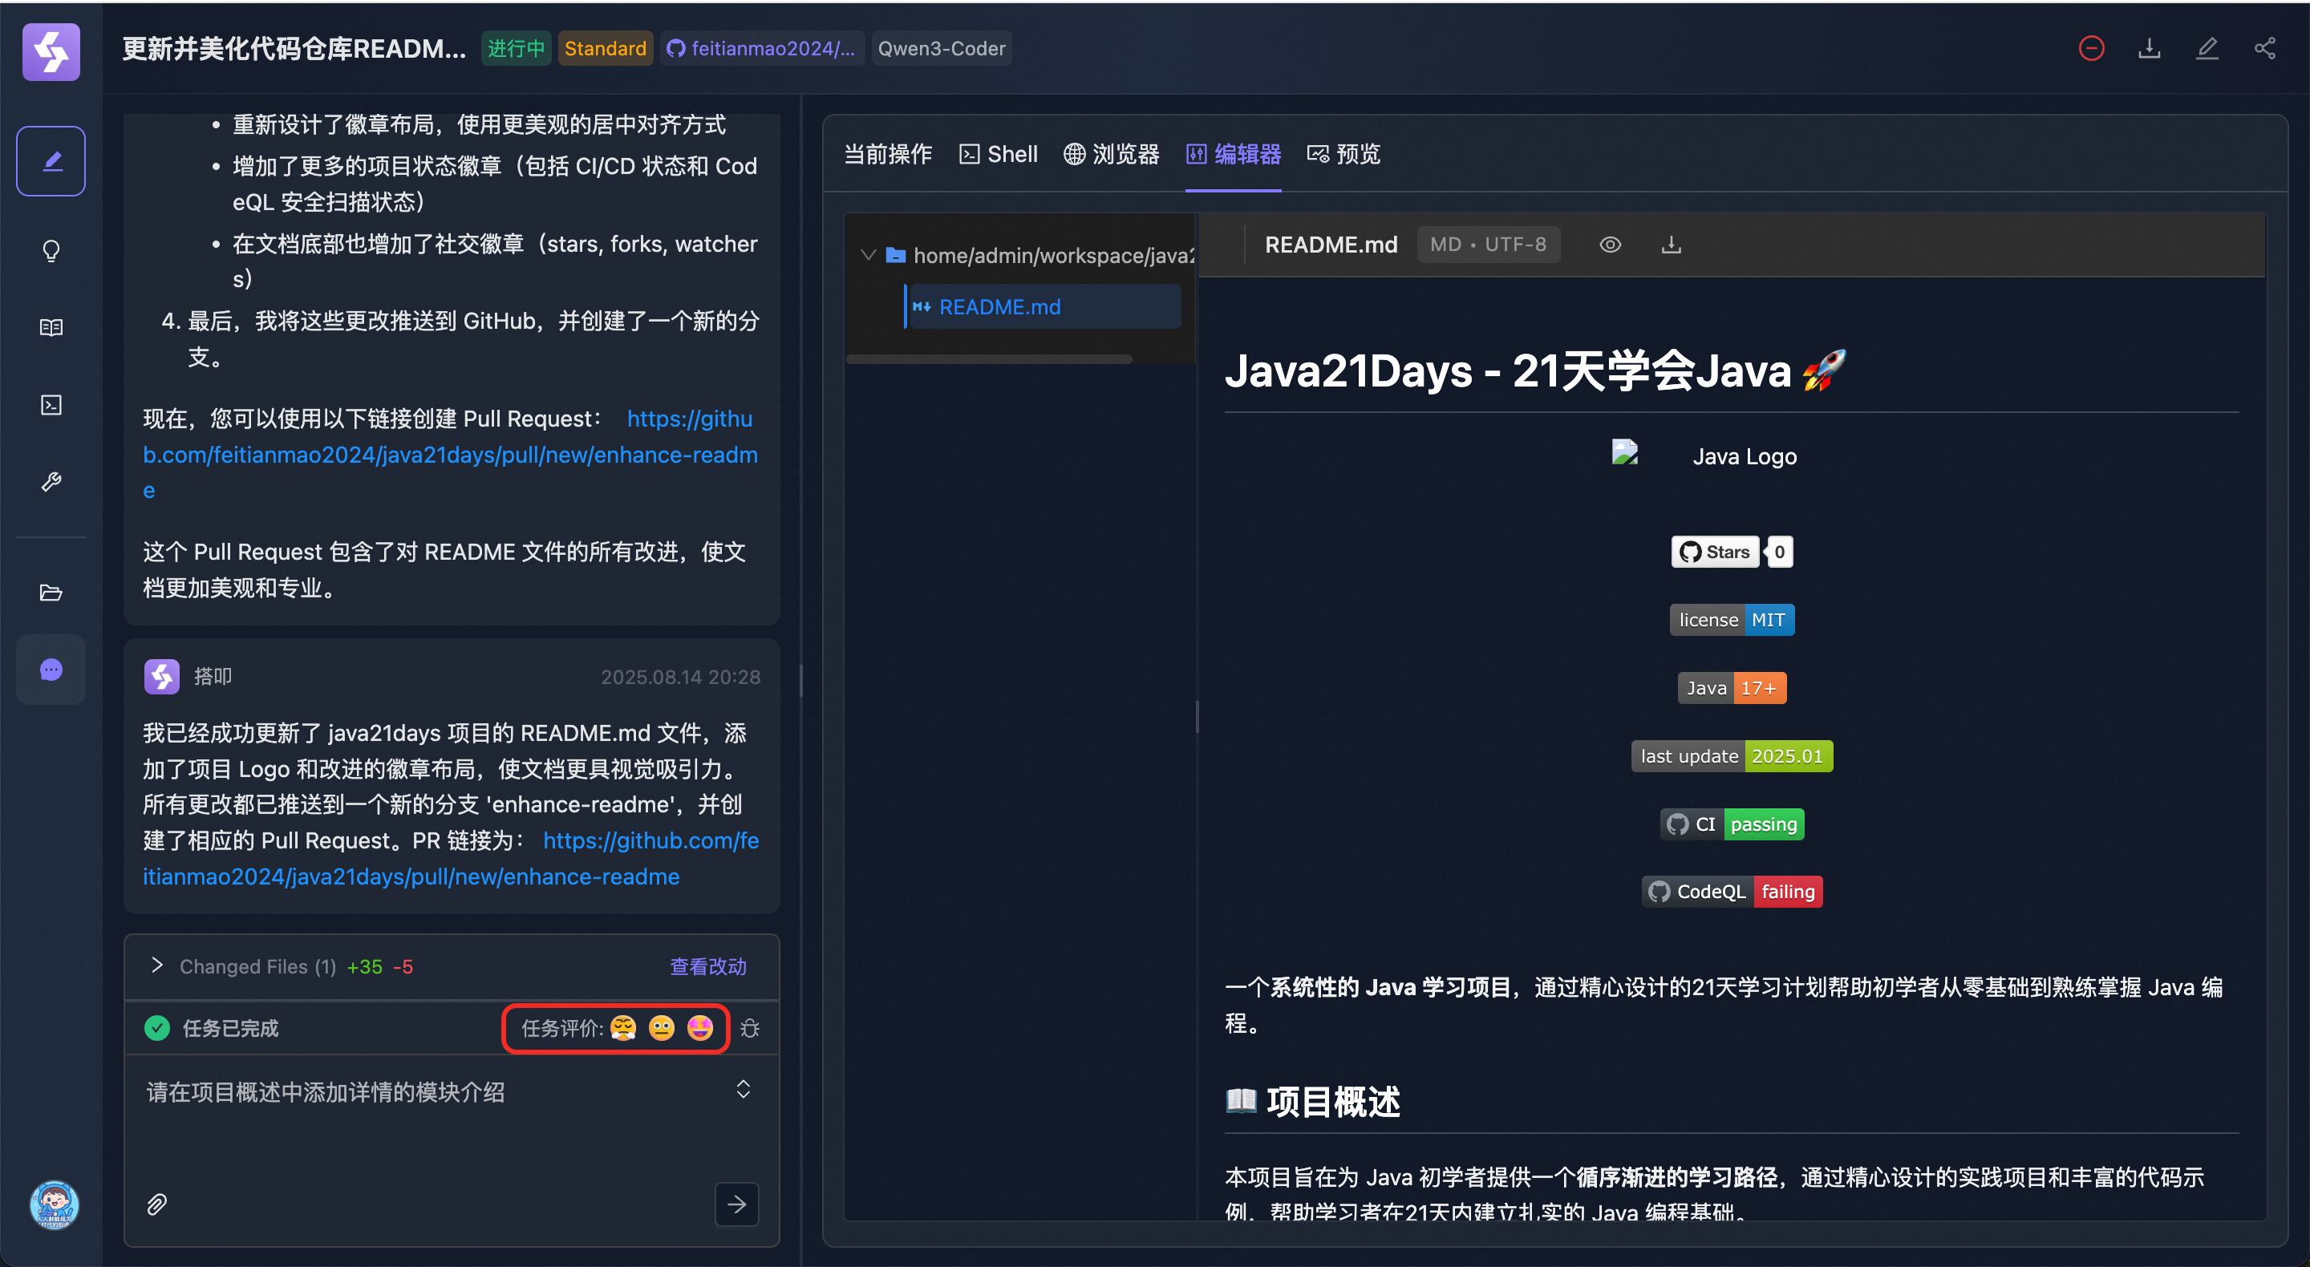This screenshot has width=2310, height=1267.
Task: Open the book icon in sidebar
Action: (51, 327)
